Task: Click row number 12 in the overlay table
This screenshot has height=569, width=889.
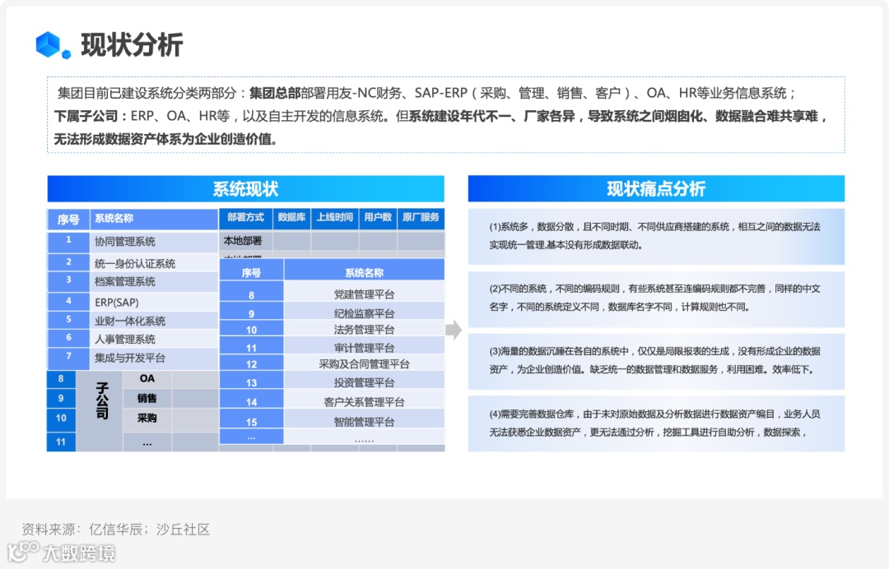Action: pos(251,363)
